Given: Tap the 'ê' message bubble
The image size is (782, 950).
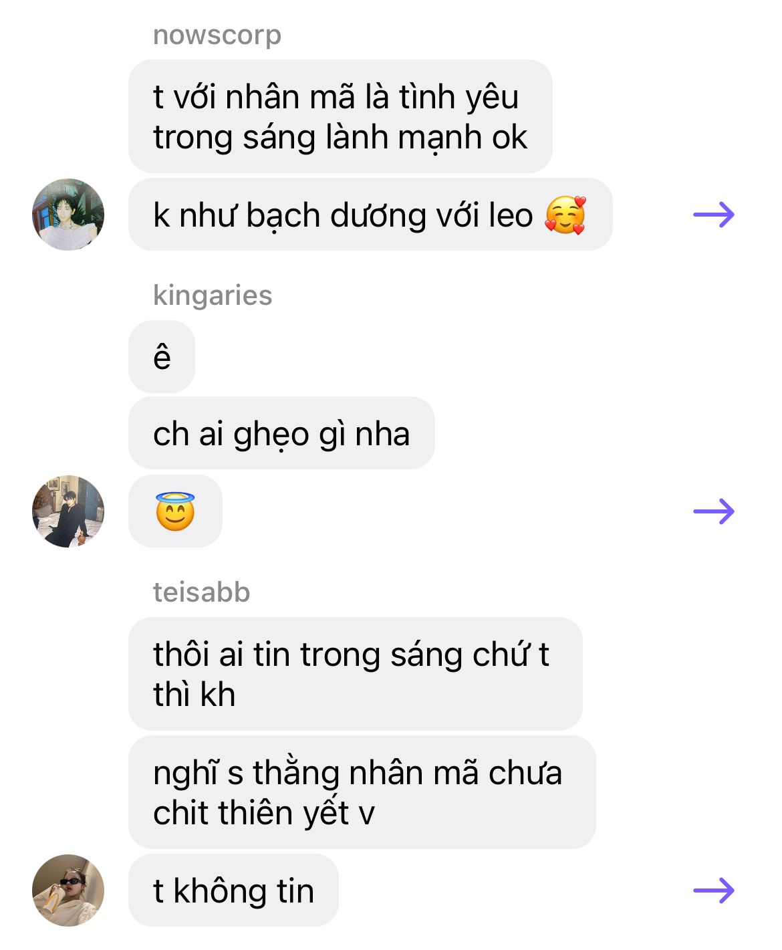Looking at the screenshot, I should (162, 356).
